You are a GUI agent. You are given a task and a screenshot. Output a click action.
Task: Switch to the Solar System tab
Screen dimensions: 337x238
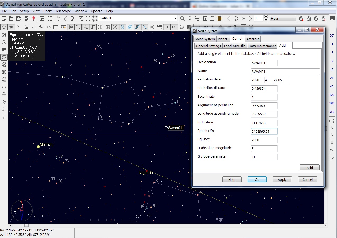[205, 39]
